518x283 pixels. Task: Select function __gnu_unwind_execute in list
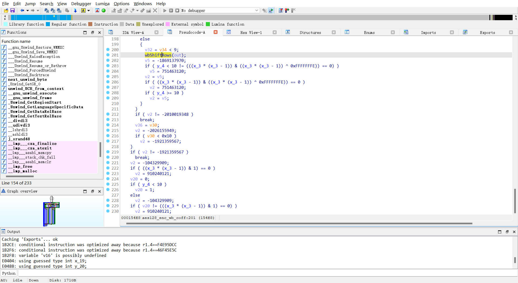pyautogui.click(x=32, y=93)
